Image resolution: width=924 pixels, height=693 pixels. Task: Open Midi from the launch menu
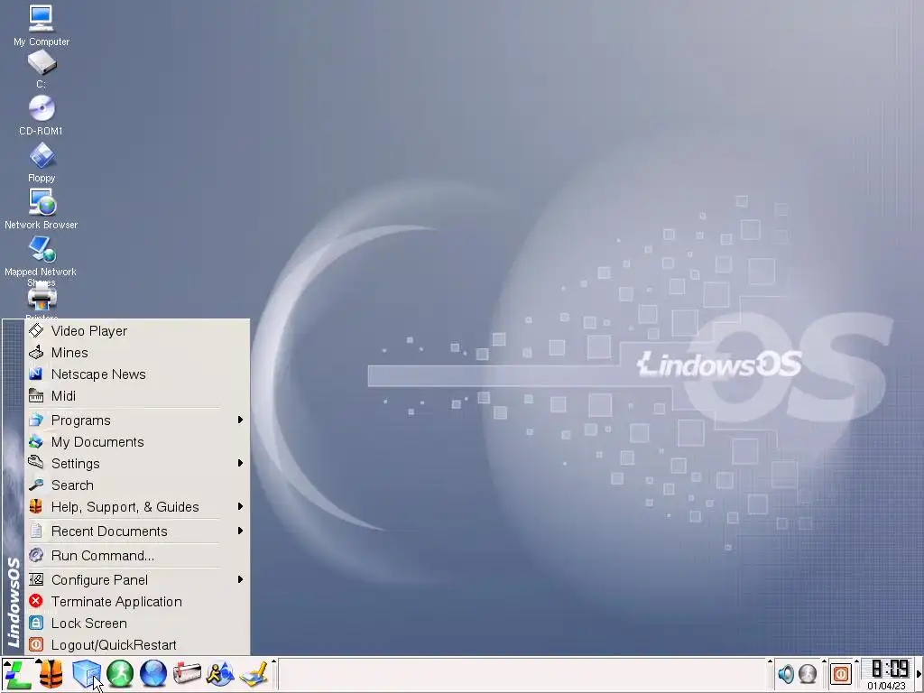[x=137, y=396]
